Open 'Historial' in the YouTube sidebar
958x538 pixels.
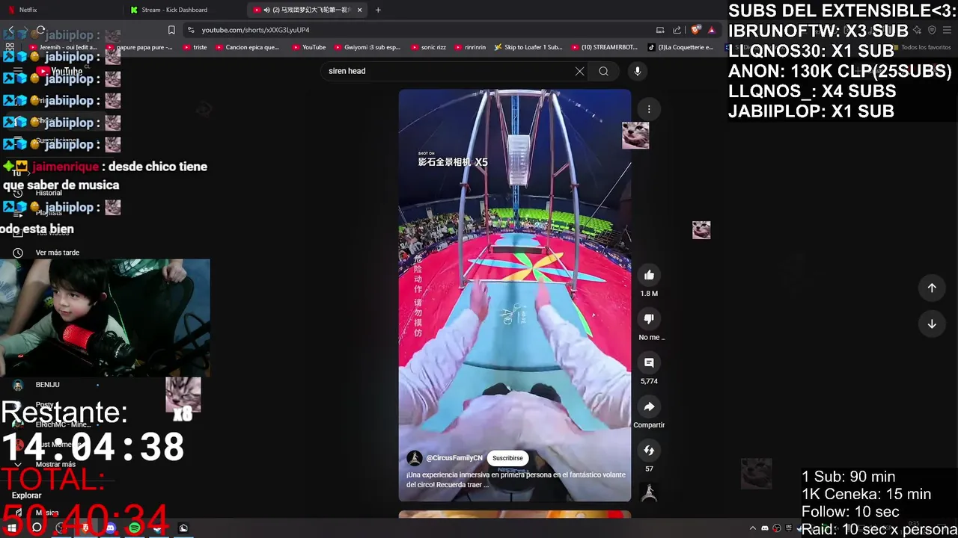pos(48,193)
